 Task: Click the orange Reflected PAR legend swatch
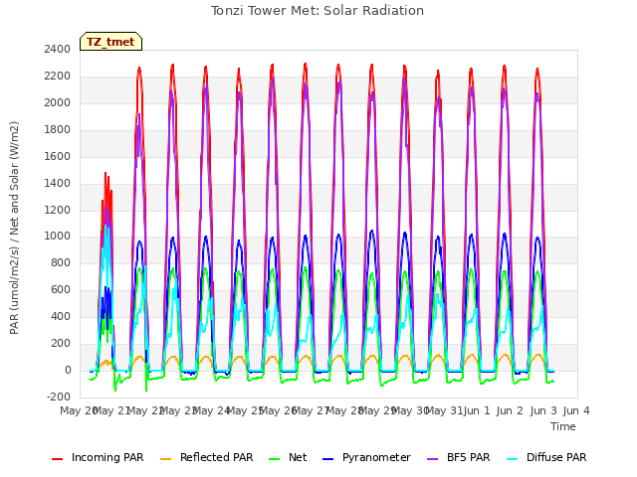pos(166,459)
